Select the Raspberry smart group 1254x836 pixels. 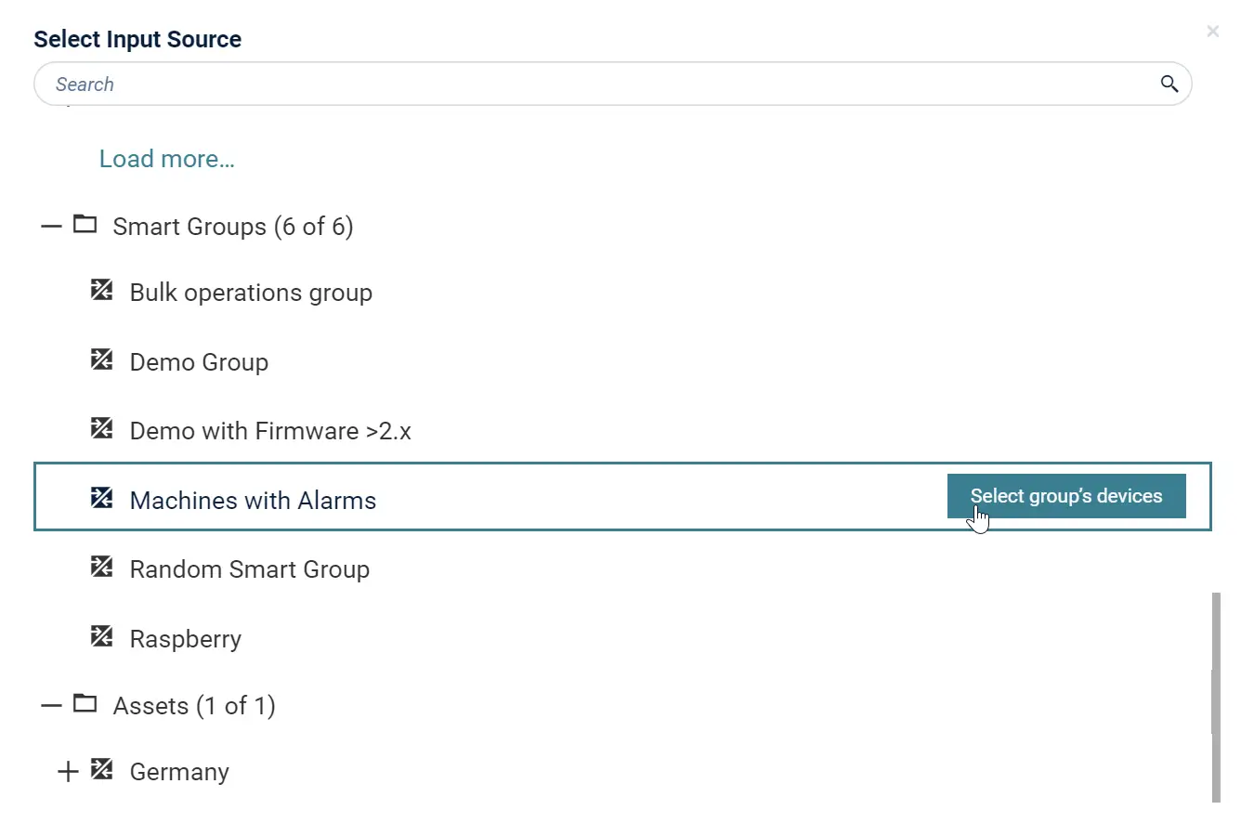[186, 639]
